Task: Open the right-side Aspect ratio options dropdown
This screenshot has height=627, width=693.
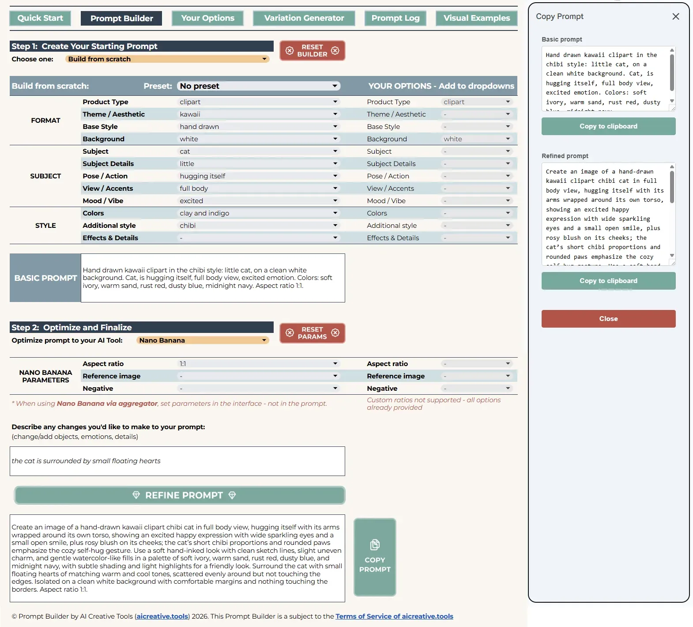Action: (x=477, y=364)
